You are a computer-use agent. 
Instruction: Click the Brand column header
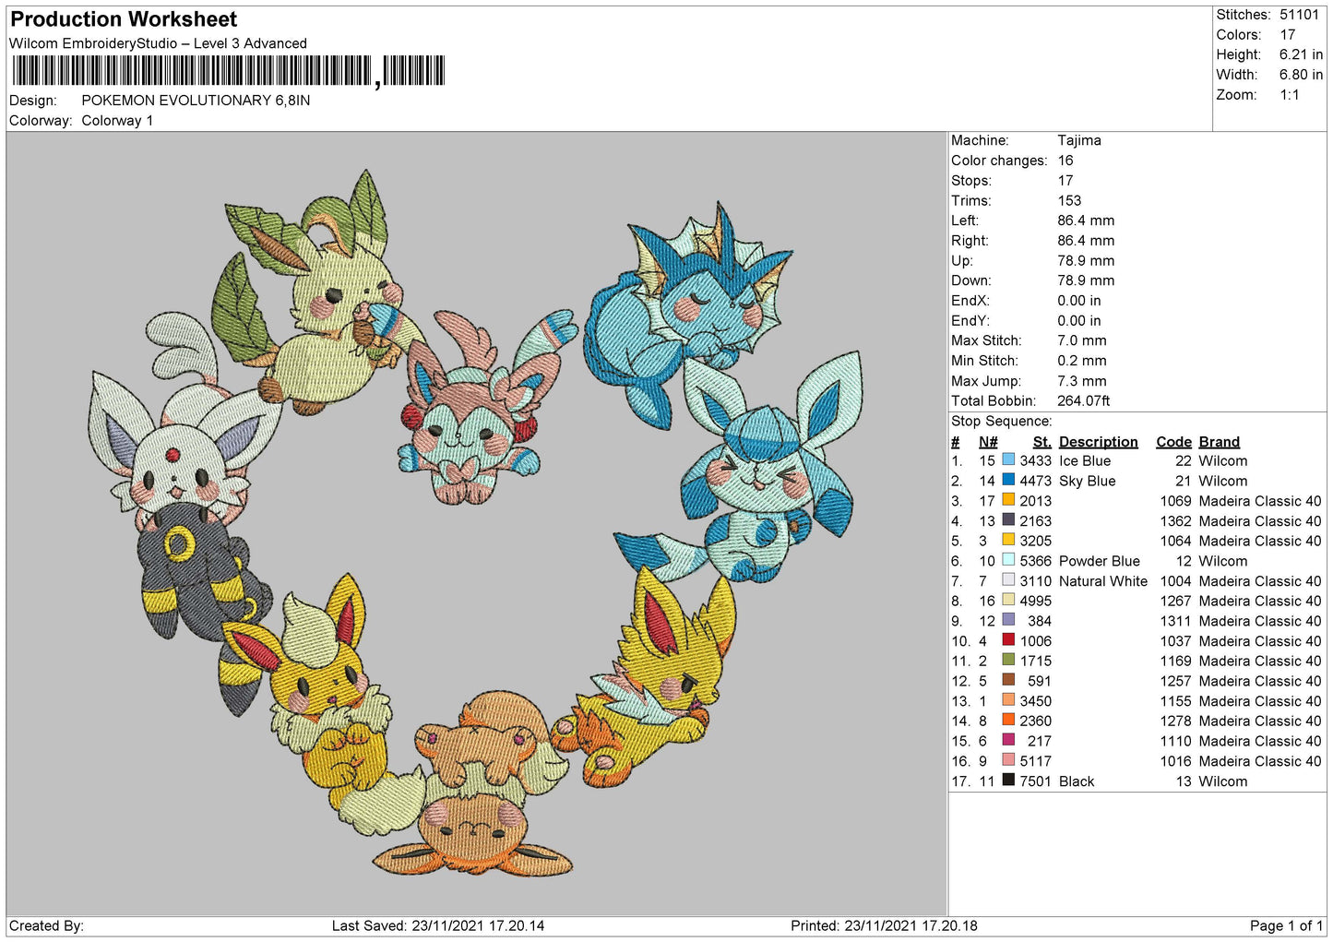point(1219,442)
